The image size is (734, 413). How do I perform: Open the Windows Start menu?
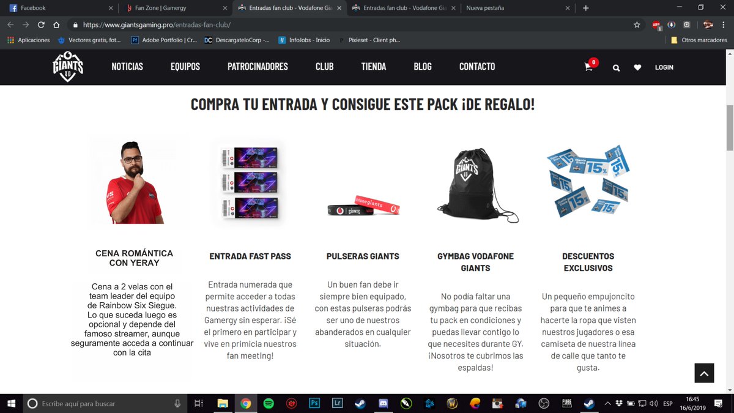pyautogui.click(x=11, y=403)
